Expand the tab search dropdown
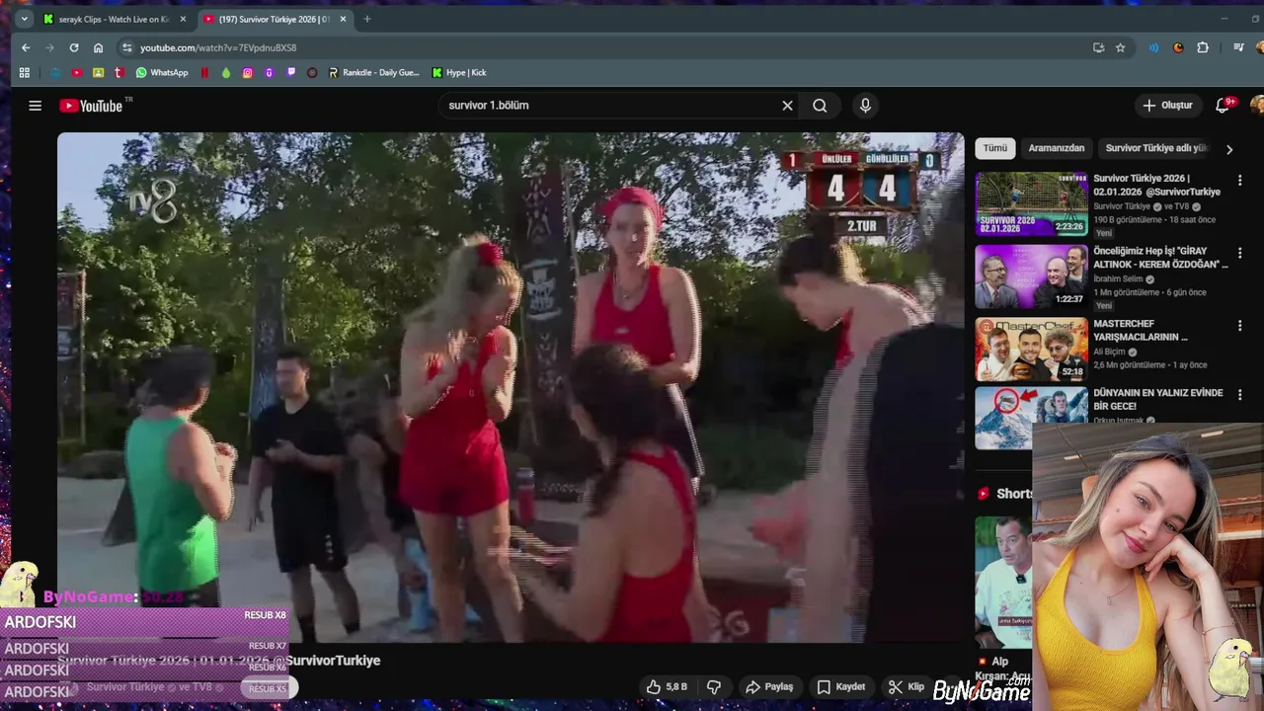Screen dimensions: 1264x711 tap(25, 19)
